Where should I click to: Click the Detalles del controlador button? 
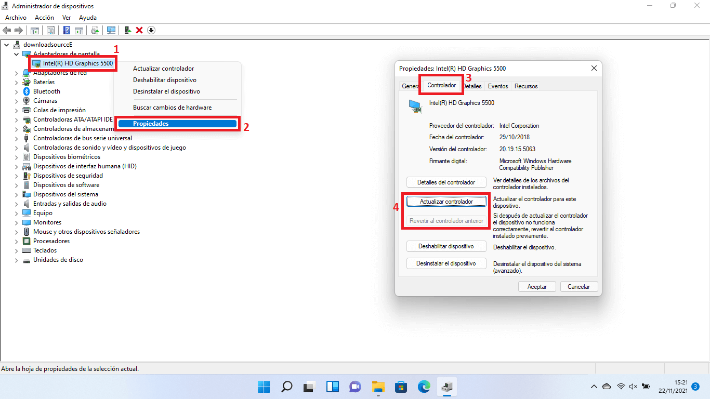(x=446, y=182)
